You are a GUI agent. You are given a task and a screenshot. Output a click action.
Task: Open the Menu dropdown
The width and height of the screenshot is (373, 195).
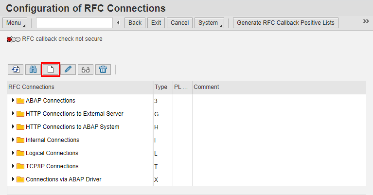click(16, 23)
